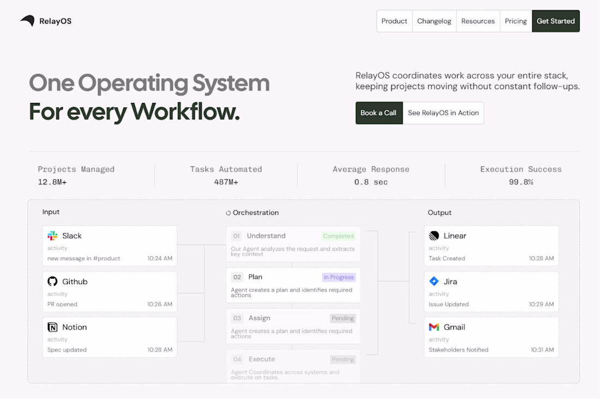Click 'Stakeholders Notified' activity text

coord(458,350)
